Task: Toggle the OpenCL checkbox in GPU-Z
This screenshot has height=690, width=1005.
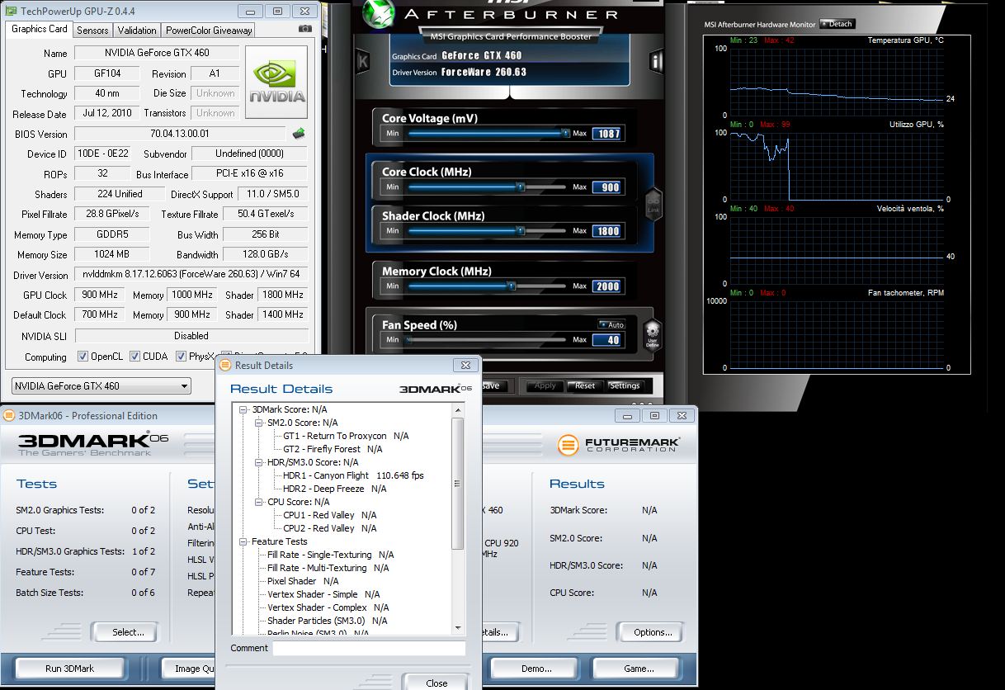Action: 83,357
